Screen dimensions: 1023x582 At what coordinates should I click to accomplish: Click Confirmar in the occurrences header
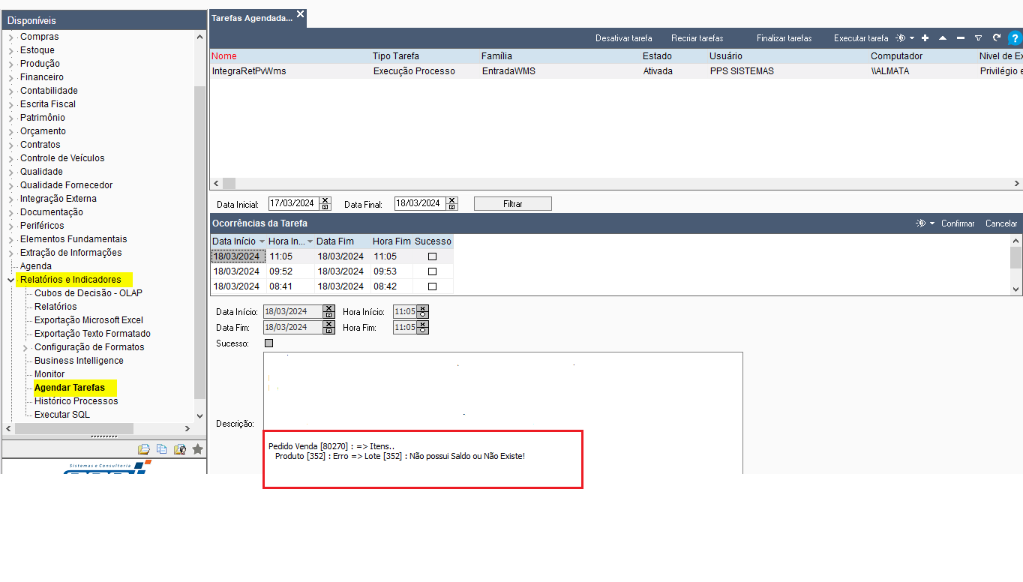point(958,223)
